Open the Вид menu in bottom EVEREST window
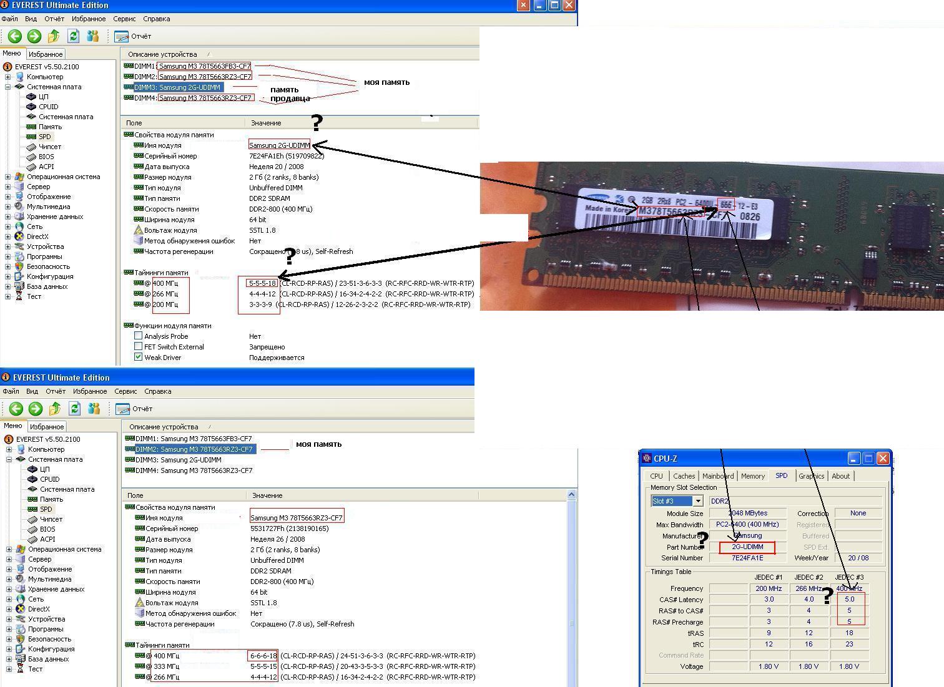 coord(32,391)
